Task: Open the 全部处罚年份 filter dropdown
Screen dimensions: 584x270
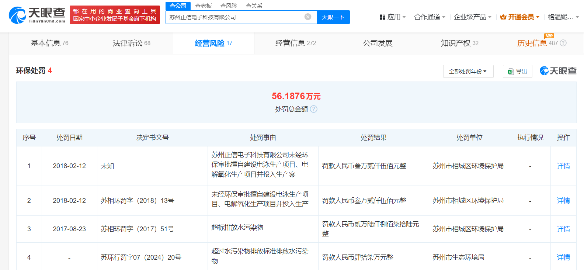Action: (x=468, y=72)
